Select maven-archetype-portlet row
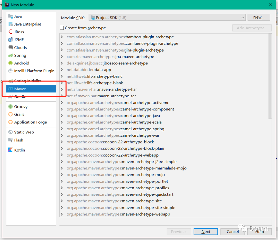The image size is (278, 240). (x=164, y=181)
